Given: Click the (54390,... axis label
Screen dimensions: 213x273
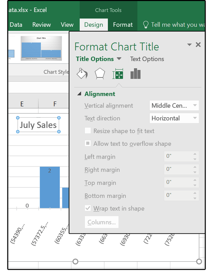Looking at the screenshot, I should (18, 234).
